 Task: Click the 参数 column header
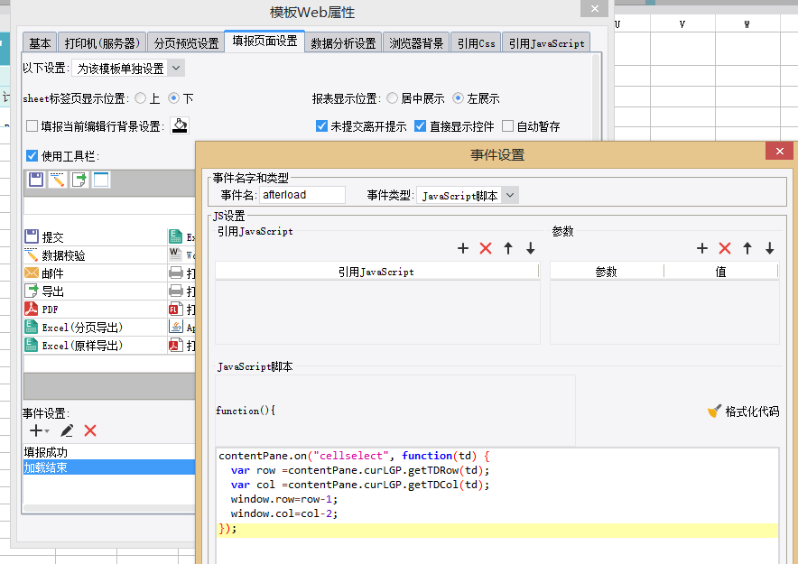pos(607,272)
